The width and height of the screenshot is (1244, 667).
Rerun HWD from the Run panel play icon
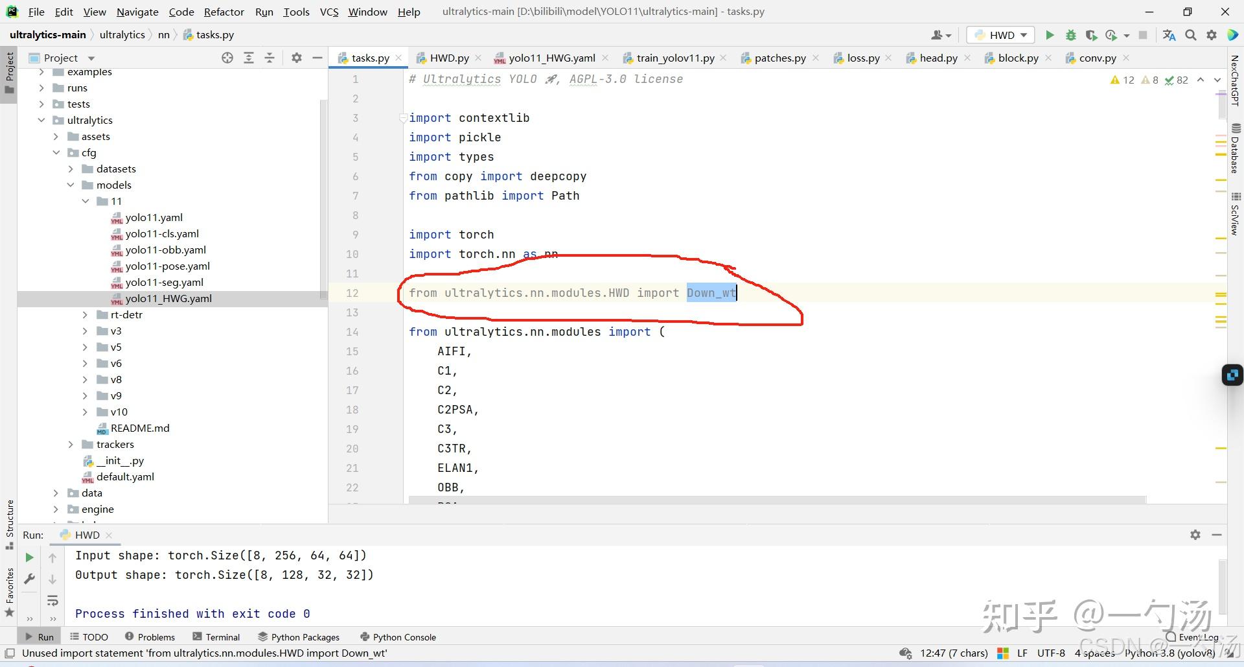(29, 557)
